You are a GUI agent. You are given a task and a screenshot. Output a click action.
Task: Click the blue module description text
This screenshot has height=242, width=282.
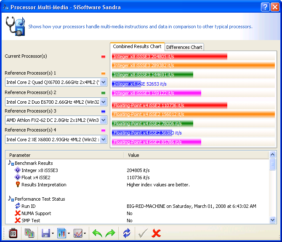pos(140,27)
